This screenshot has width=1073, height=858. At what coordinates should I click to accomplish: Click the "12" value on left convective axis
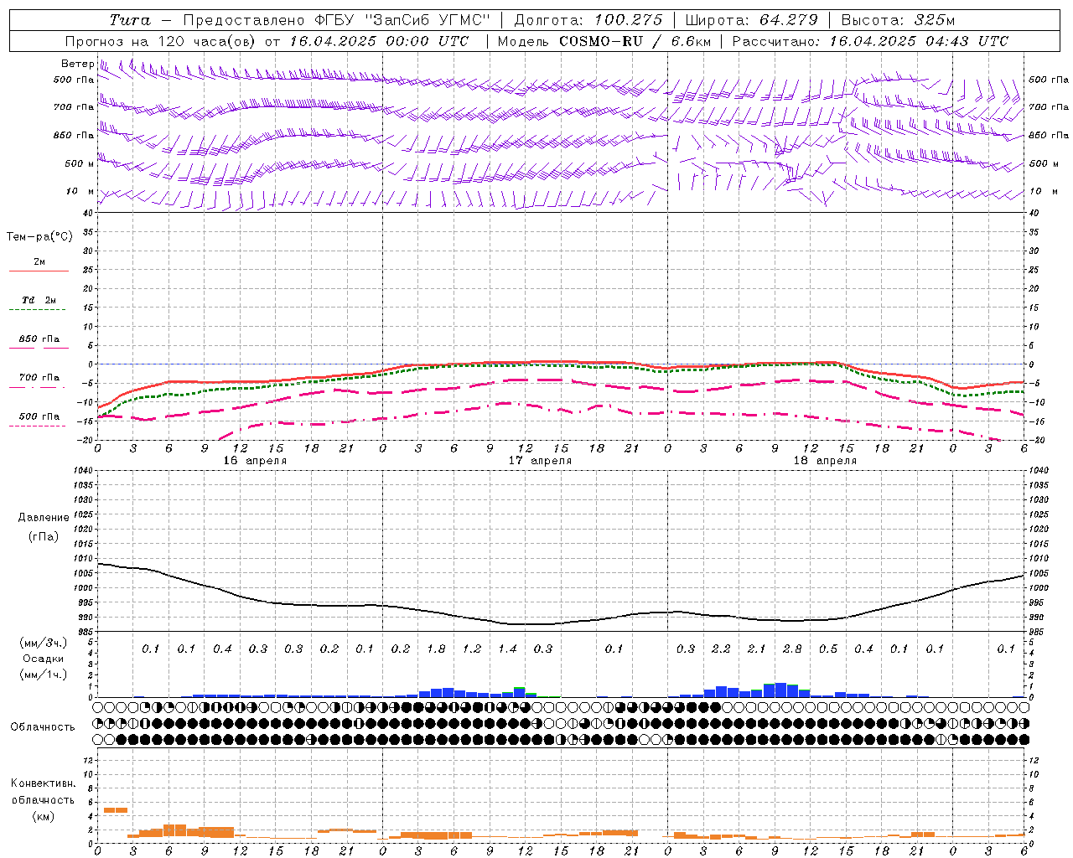(90, 761)
